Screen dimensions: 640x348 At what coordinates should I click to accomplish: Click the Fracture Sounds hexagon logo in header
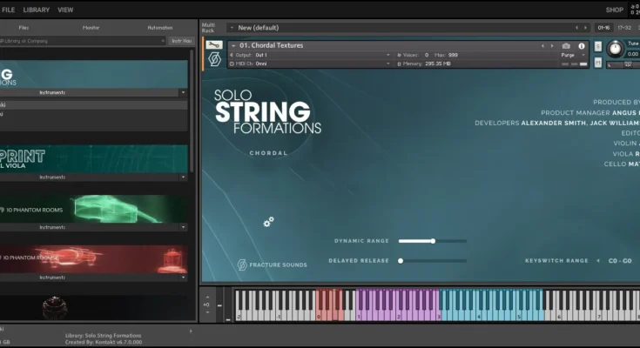click(x=215, y=59)
